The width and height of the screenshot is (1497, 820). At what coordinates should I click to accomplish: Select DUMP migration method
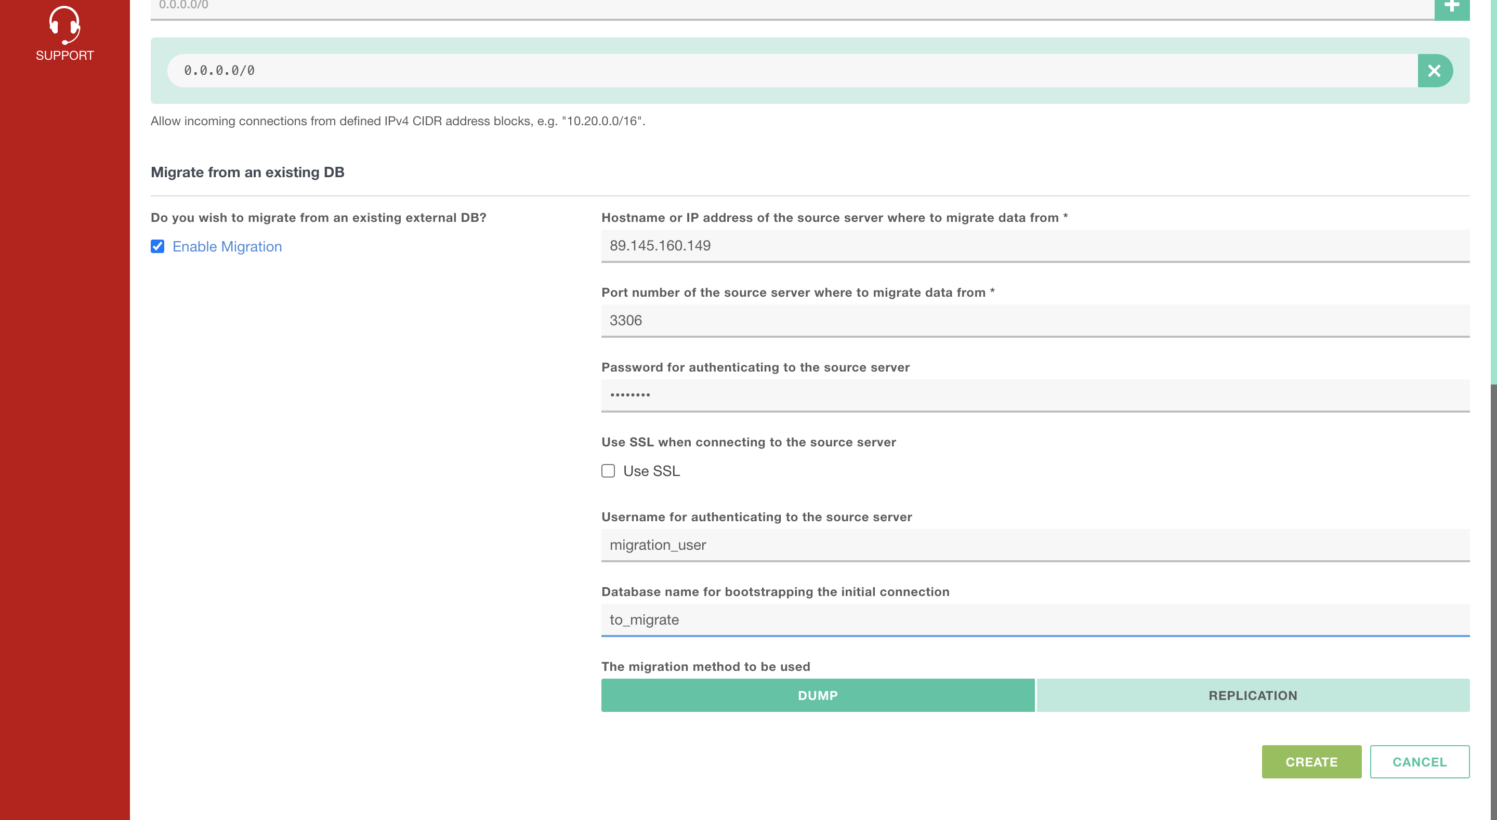coord(818,695)
